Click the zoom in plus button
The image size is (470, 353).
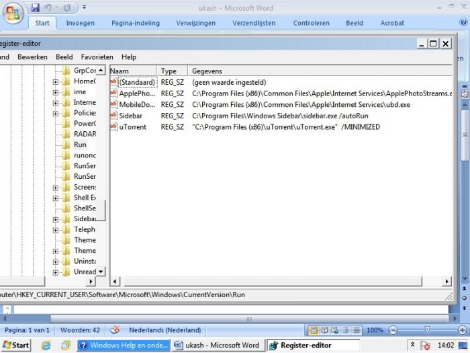click(x=462, y=331)
